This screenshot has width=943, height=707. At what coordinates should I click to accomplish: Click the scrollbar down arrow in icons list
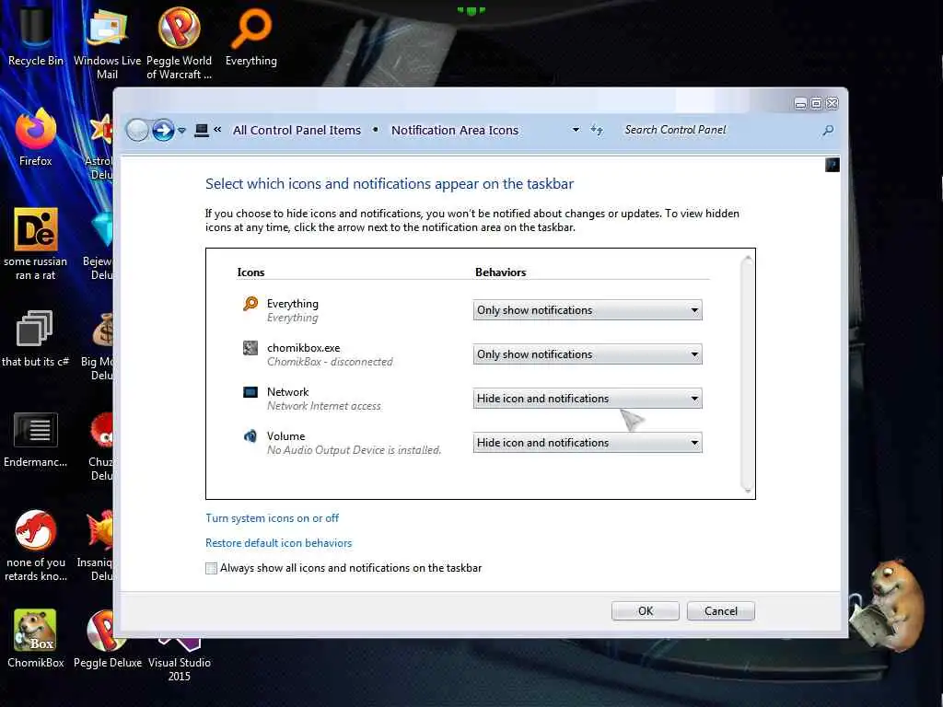(748, 490)
